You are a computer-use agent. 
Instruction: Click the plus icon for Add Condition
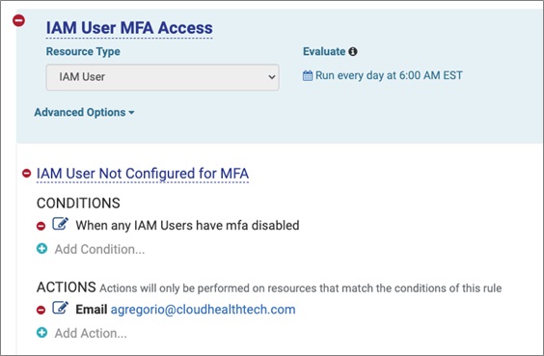[x=42, y=249]
